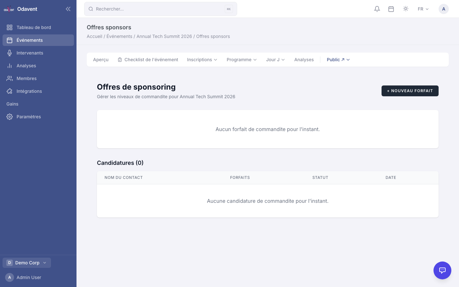459x287 pixels.
Task: Expand Inscriptions dropdown
Action: click(x=202, y=60)
